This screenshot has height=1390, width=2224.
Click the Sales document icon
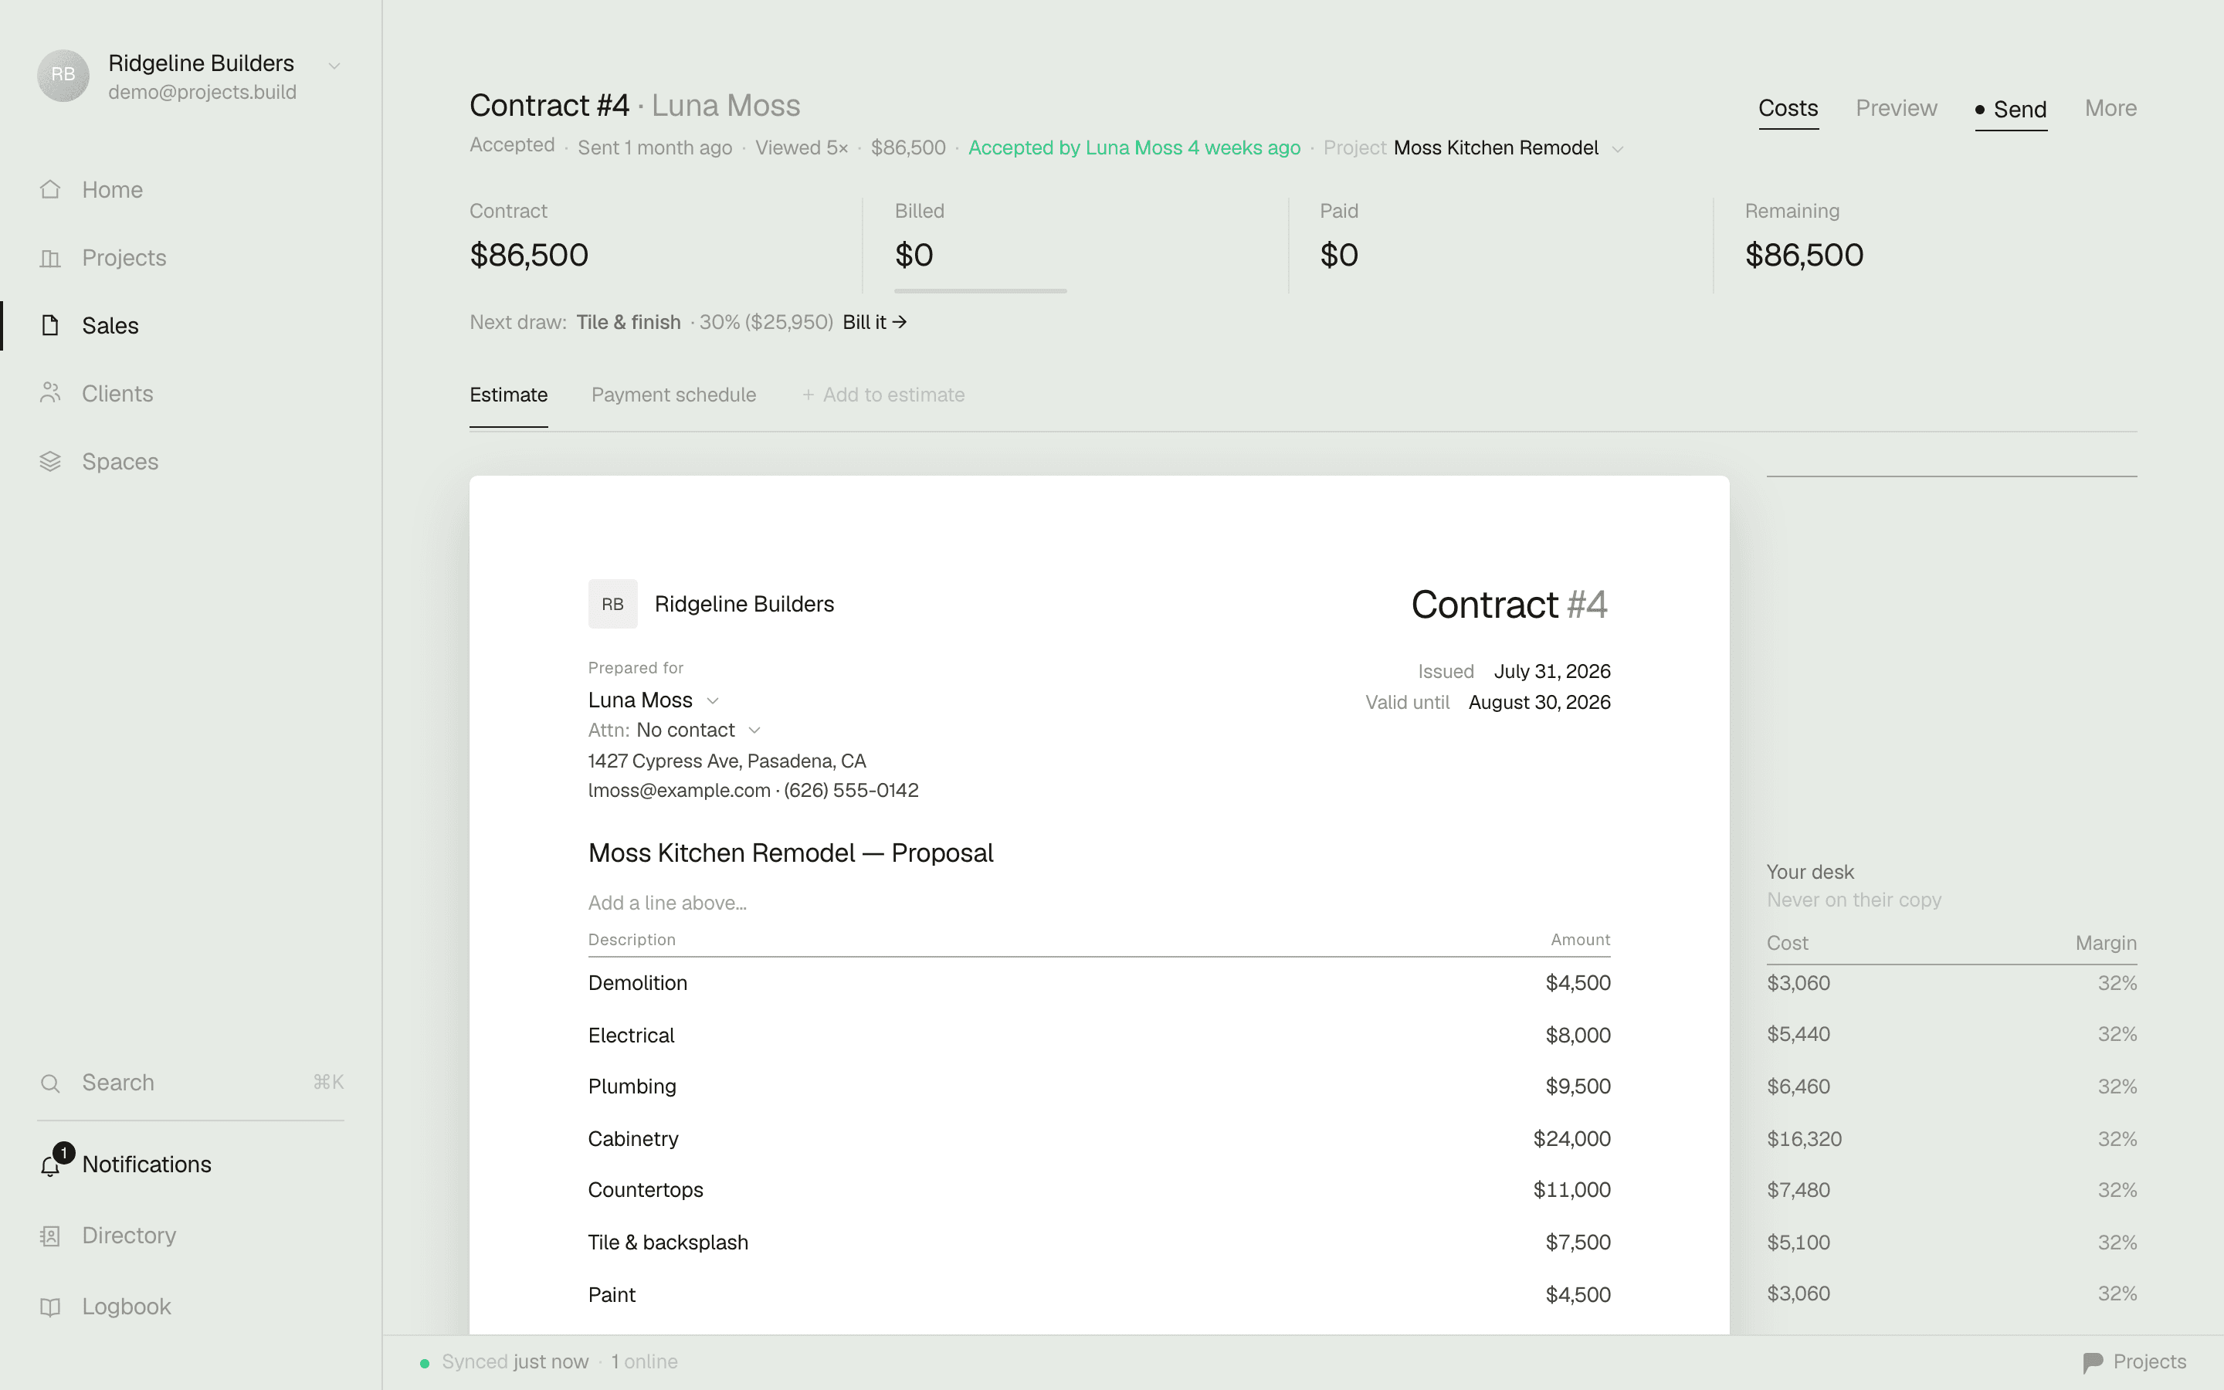(x=50, y=325)
